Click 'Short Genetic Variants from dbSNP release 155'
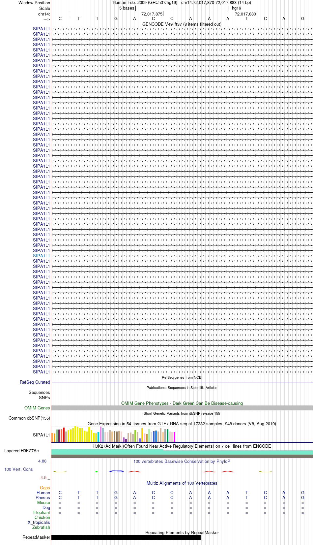 point(182,413)
